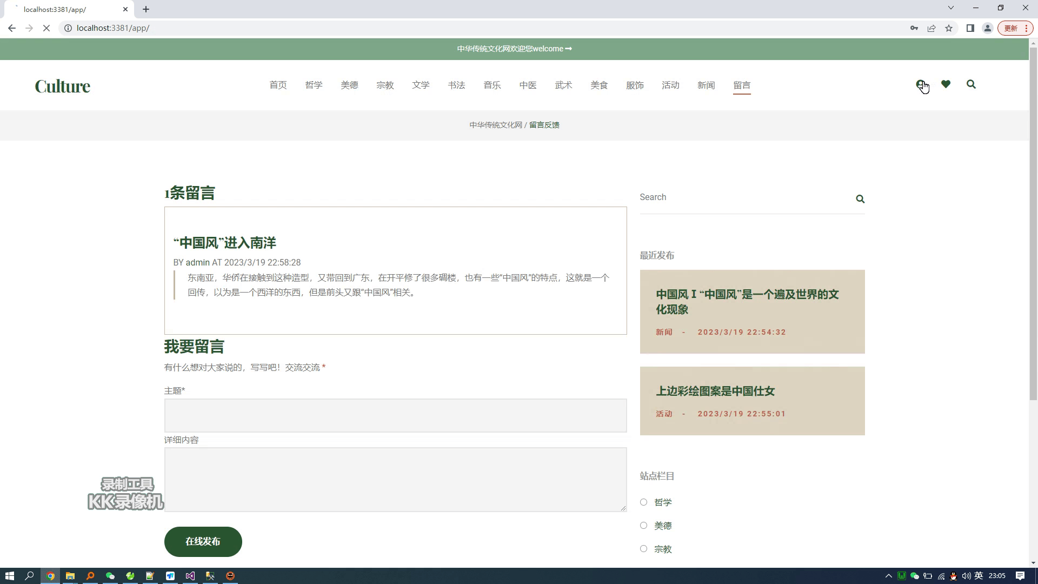Screen dimensions: 1038x584
Task: Open the 武术 nav item
Action: click(563, 85)
